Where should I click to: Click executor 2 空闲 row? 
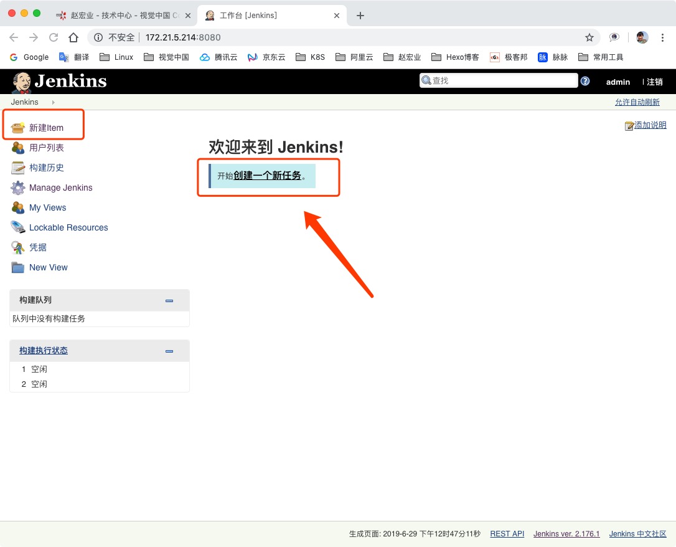(x=99, y=384)
